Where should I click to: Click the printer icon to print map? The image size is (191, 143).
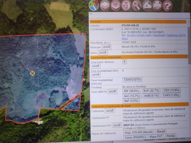tap(157, 5)
